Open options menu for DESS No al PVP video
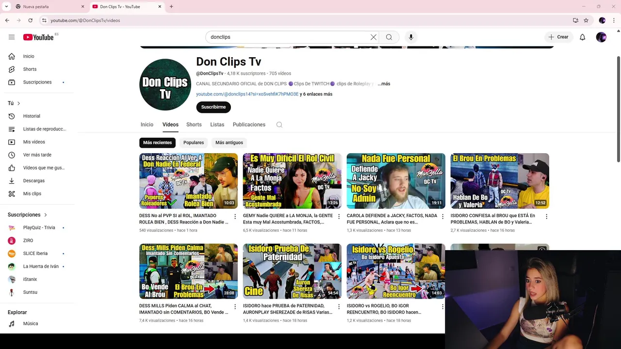Image resolution: width=621 pixels, height=349 pixels. coord(235,217)
